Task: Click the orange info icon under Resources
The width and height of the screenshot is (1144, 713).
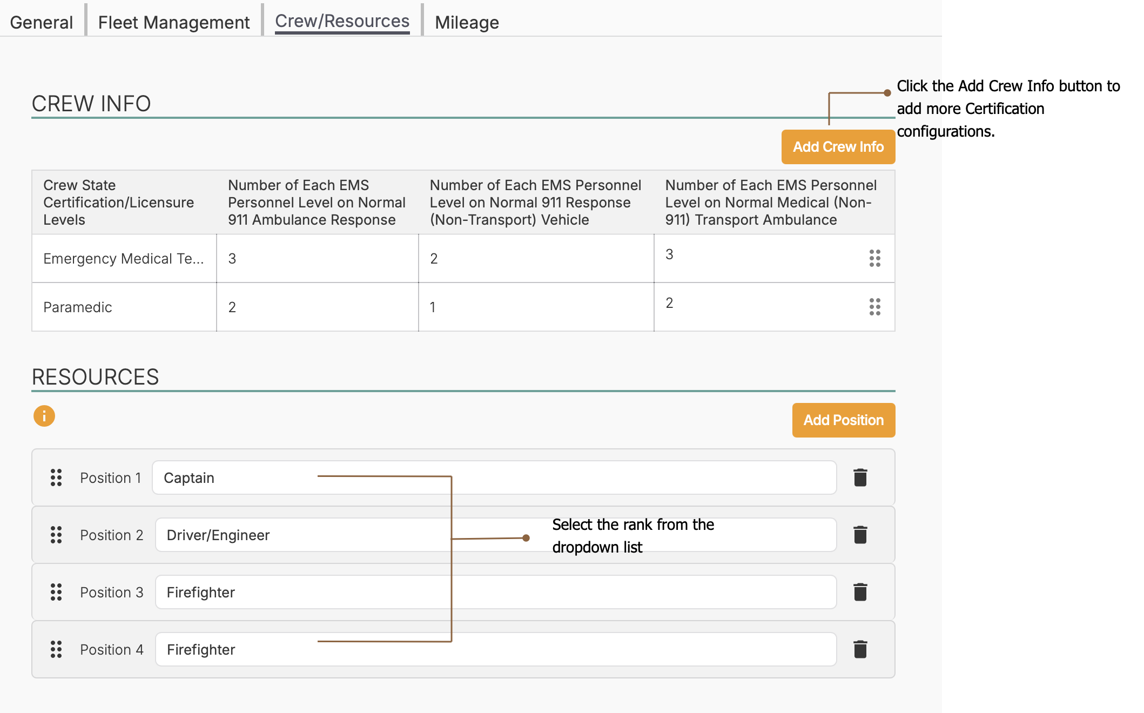Action: pos(44,416)
